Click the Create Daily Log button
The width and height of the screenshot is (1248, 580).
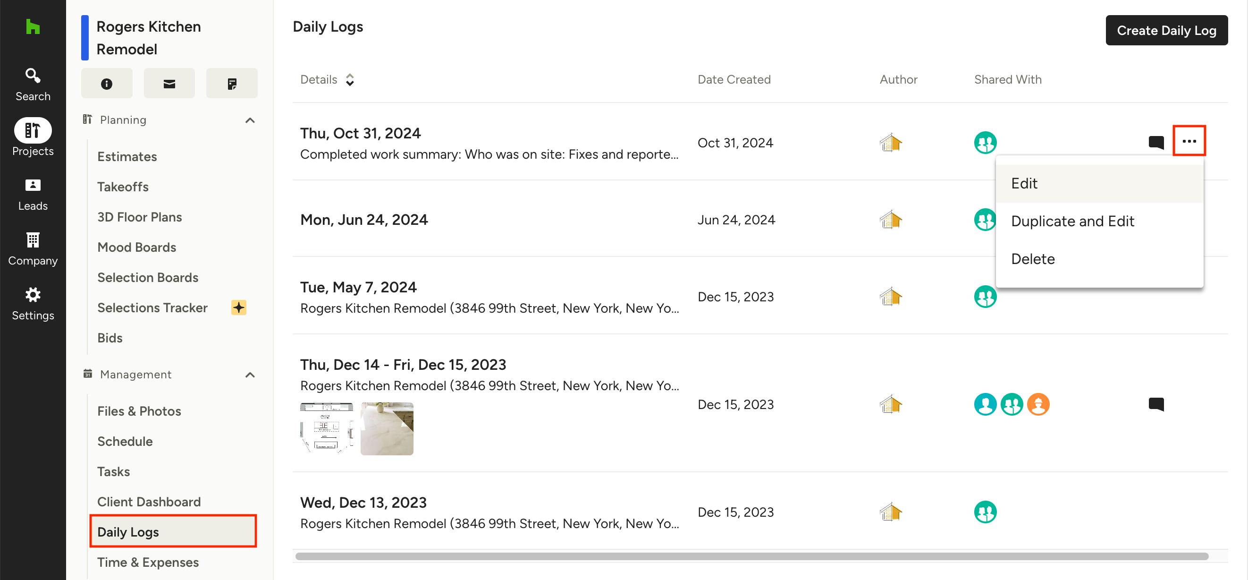1166,30
